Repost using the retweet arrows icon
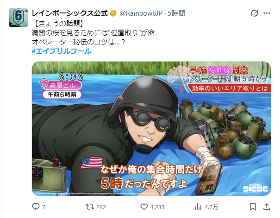This screenshot has height=218, width=280. (x=90, y=207)
